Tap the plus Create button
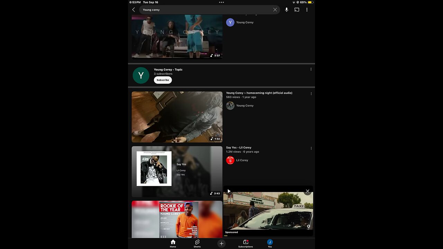This screenshot has height=249, width=443. tap(221, 243)
